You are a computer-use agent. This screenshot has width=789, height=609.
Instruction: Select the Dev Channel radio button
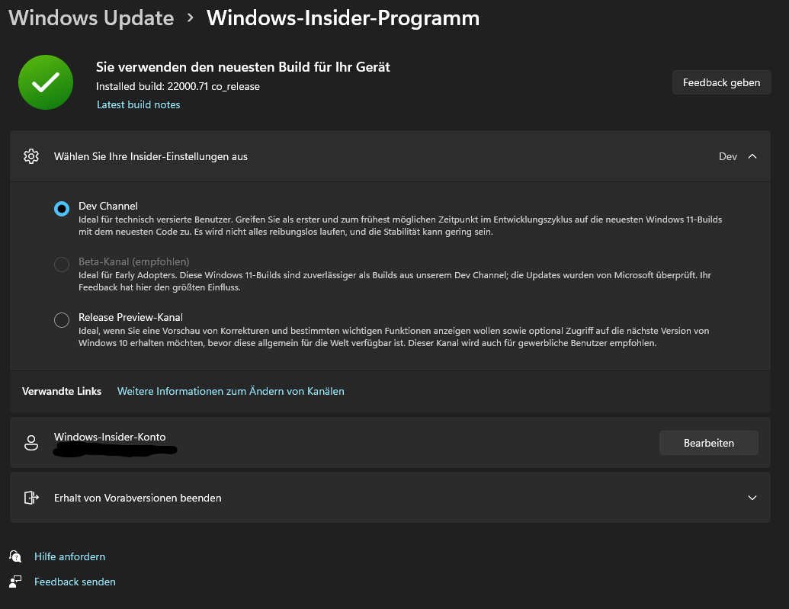(x=62, y=208)
